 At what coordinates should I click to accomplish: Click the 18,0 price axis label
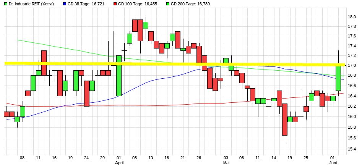click(x=352, y=17)
